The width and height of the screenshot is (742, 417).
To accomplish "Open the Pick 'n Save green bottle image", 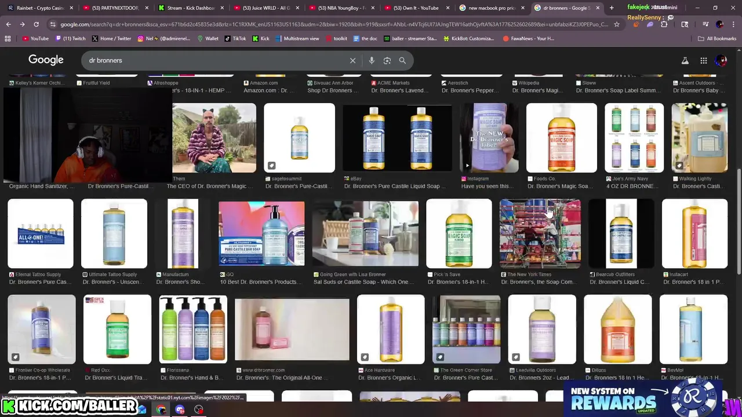I will [459, 233].
